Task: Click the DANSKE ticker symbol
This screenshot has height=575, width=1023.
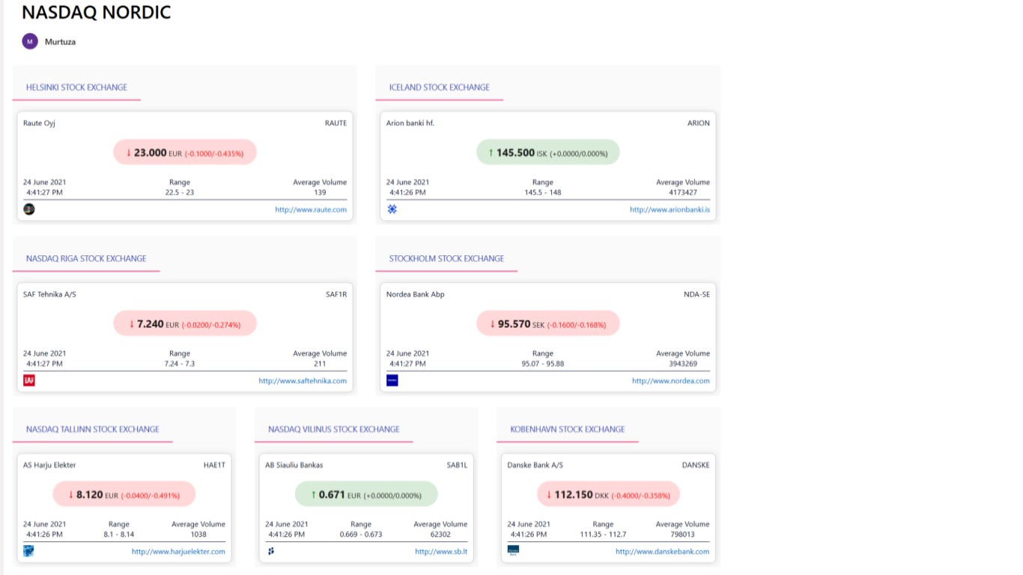Action: click(x=696, y=465)
